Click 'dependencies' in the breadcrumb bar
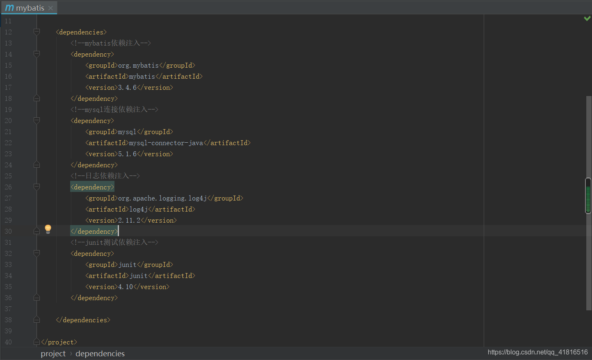The image size is (592, 360). tap(100, 353)
